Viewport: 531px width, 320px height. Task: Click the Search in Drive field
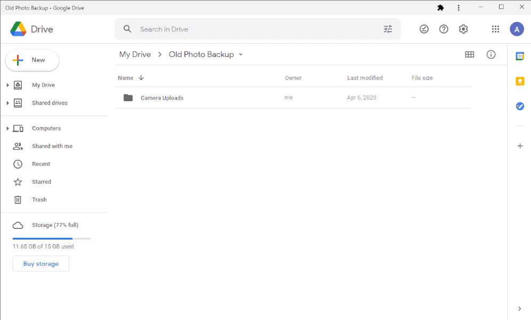(258, 29)
